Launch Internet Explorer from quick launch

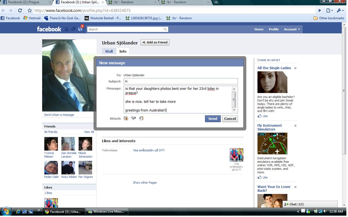[x=18, y=212]
